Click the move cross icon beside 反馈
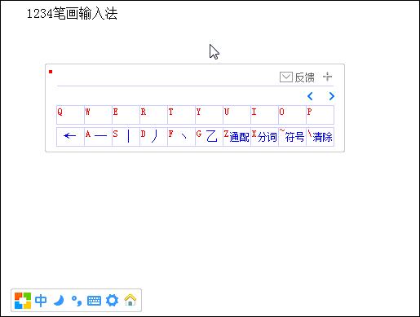The width and height of the screenshot is (420, 317). [328, 77]
